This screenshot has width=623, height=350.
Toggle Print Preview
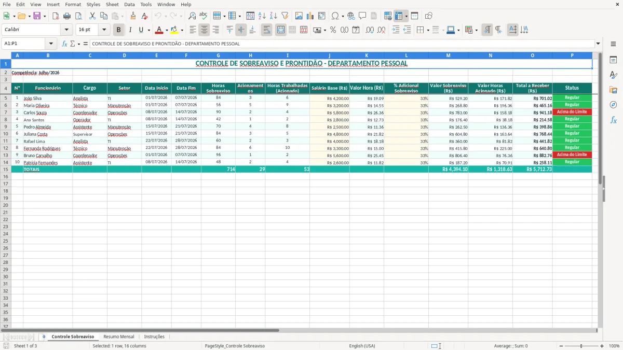click(x=78, y=16)
